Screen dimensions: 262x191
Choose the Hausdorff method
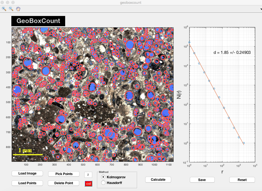coord(104,183)
